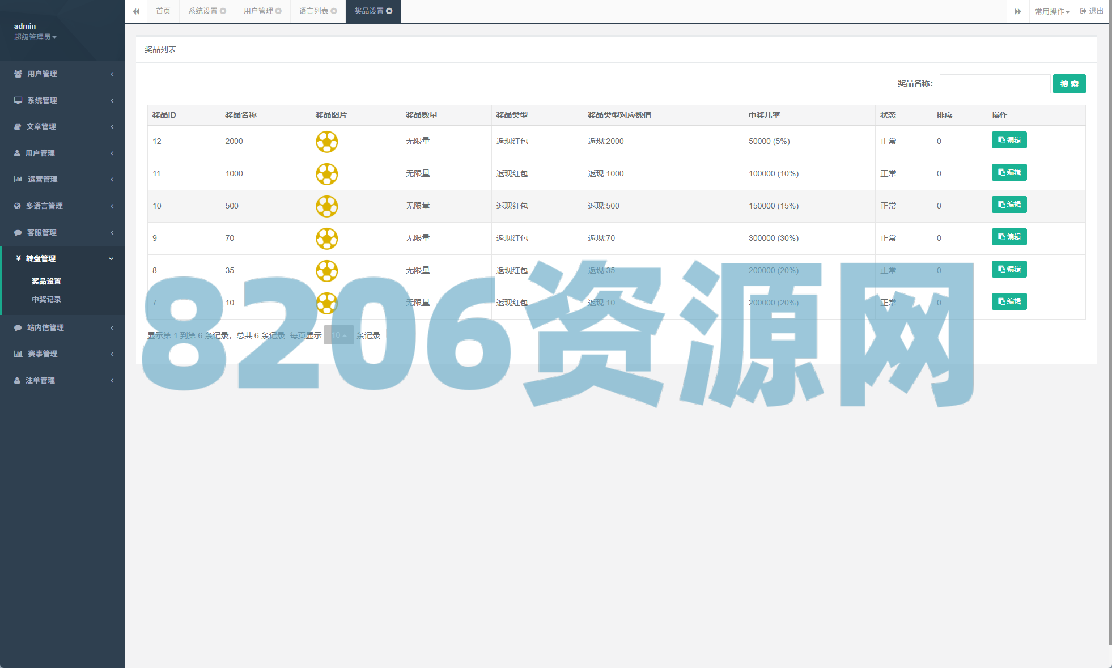Click the bar chart icon beside 运营管理
Viewport: 1112px width, 668px height.
pos(18,179)
